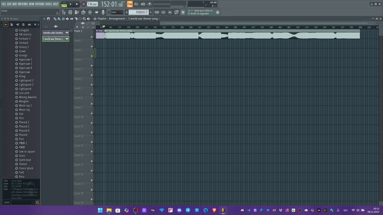Click the tempo field showing 136.000

pos(92,4)
